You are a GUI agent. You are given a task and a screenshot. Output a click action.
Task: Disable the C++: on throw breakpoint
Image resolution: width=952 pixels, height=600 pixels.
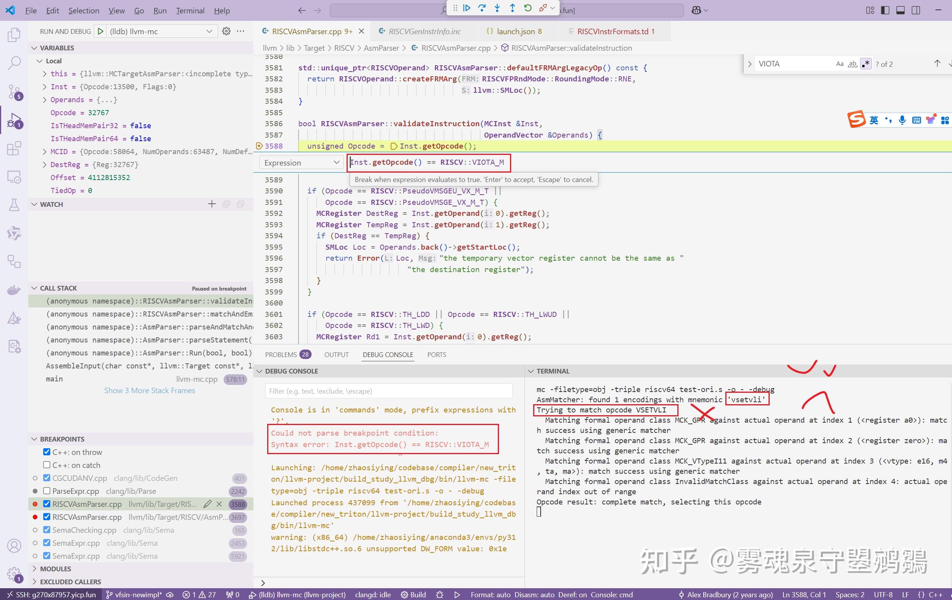47,452
